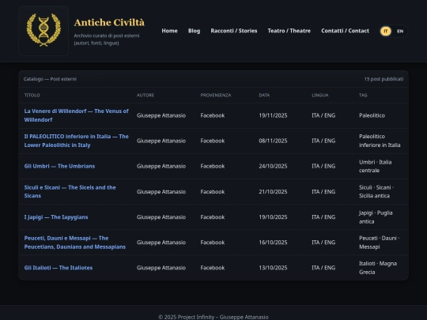Click the date 21/10/2025
Screen dimensions: 427x320
click(x=273, y=191)
